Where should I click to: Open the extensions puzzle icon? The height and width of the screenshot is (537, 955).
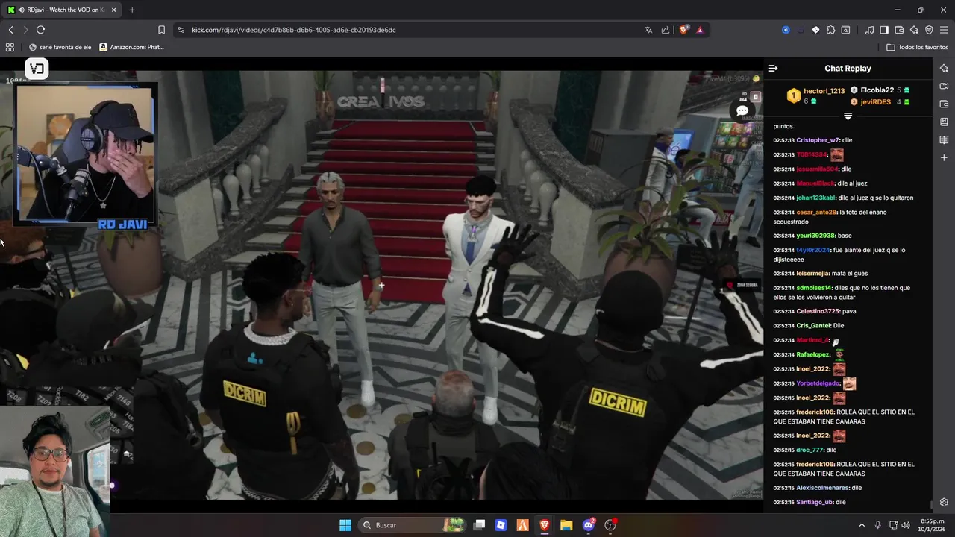point(830,30)
